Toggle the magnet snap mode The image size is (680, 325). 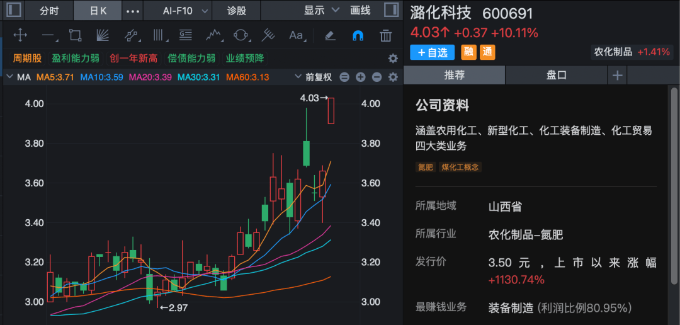[x=358, y=35]
